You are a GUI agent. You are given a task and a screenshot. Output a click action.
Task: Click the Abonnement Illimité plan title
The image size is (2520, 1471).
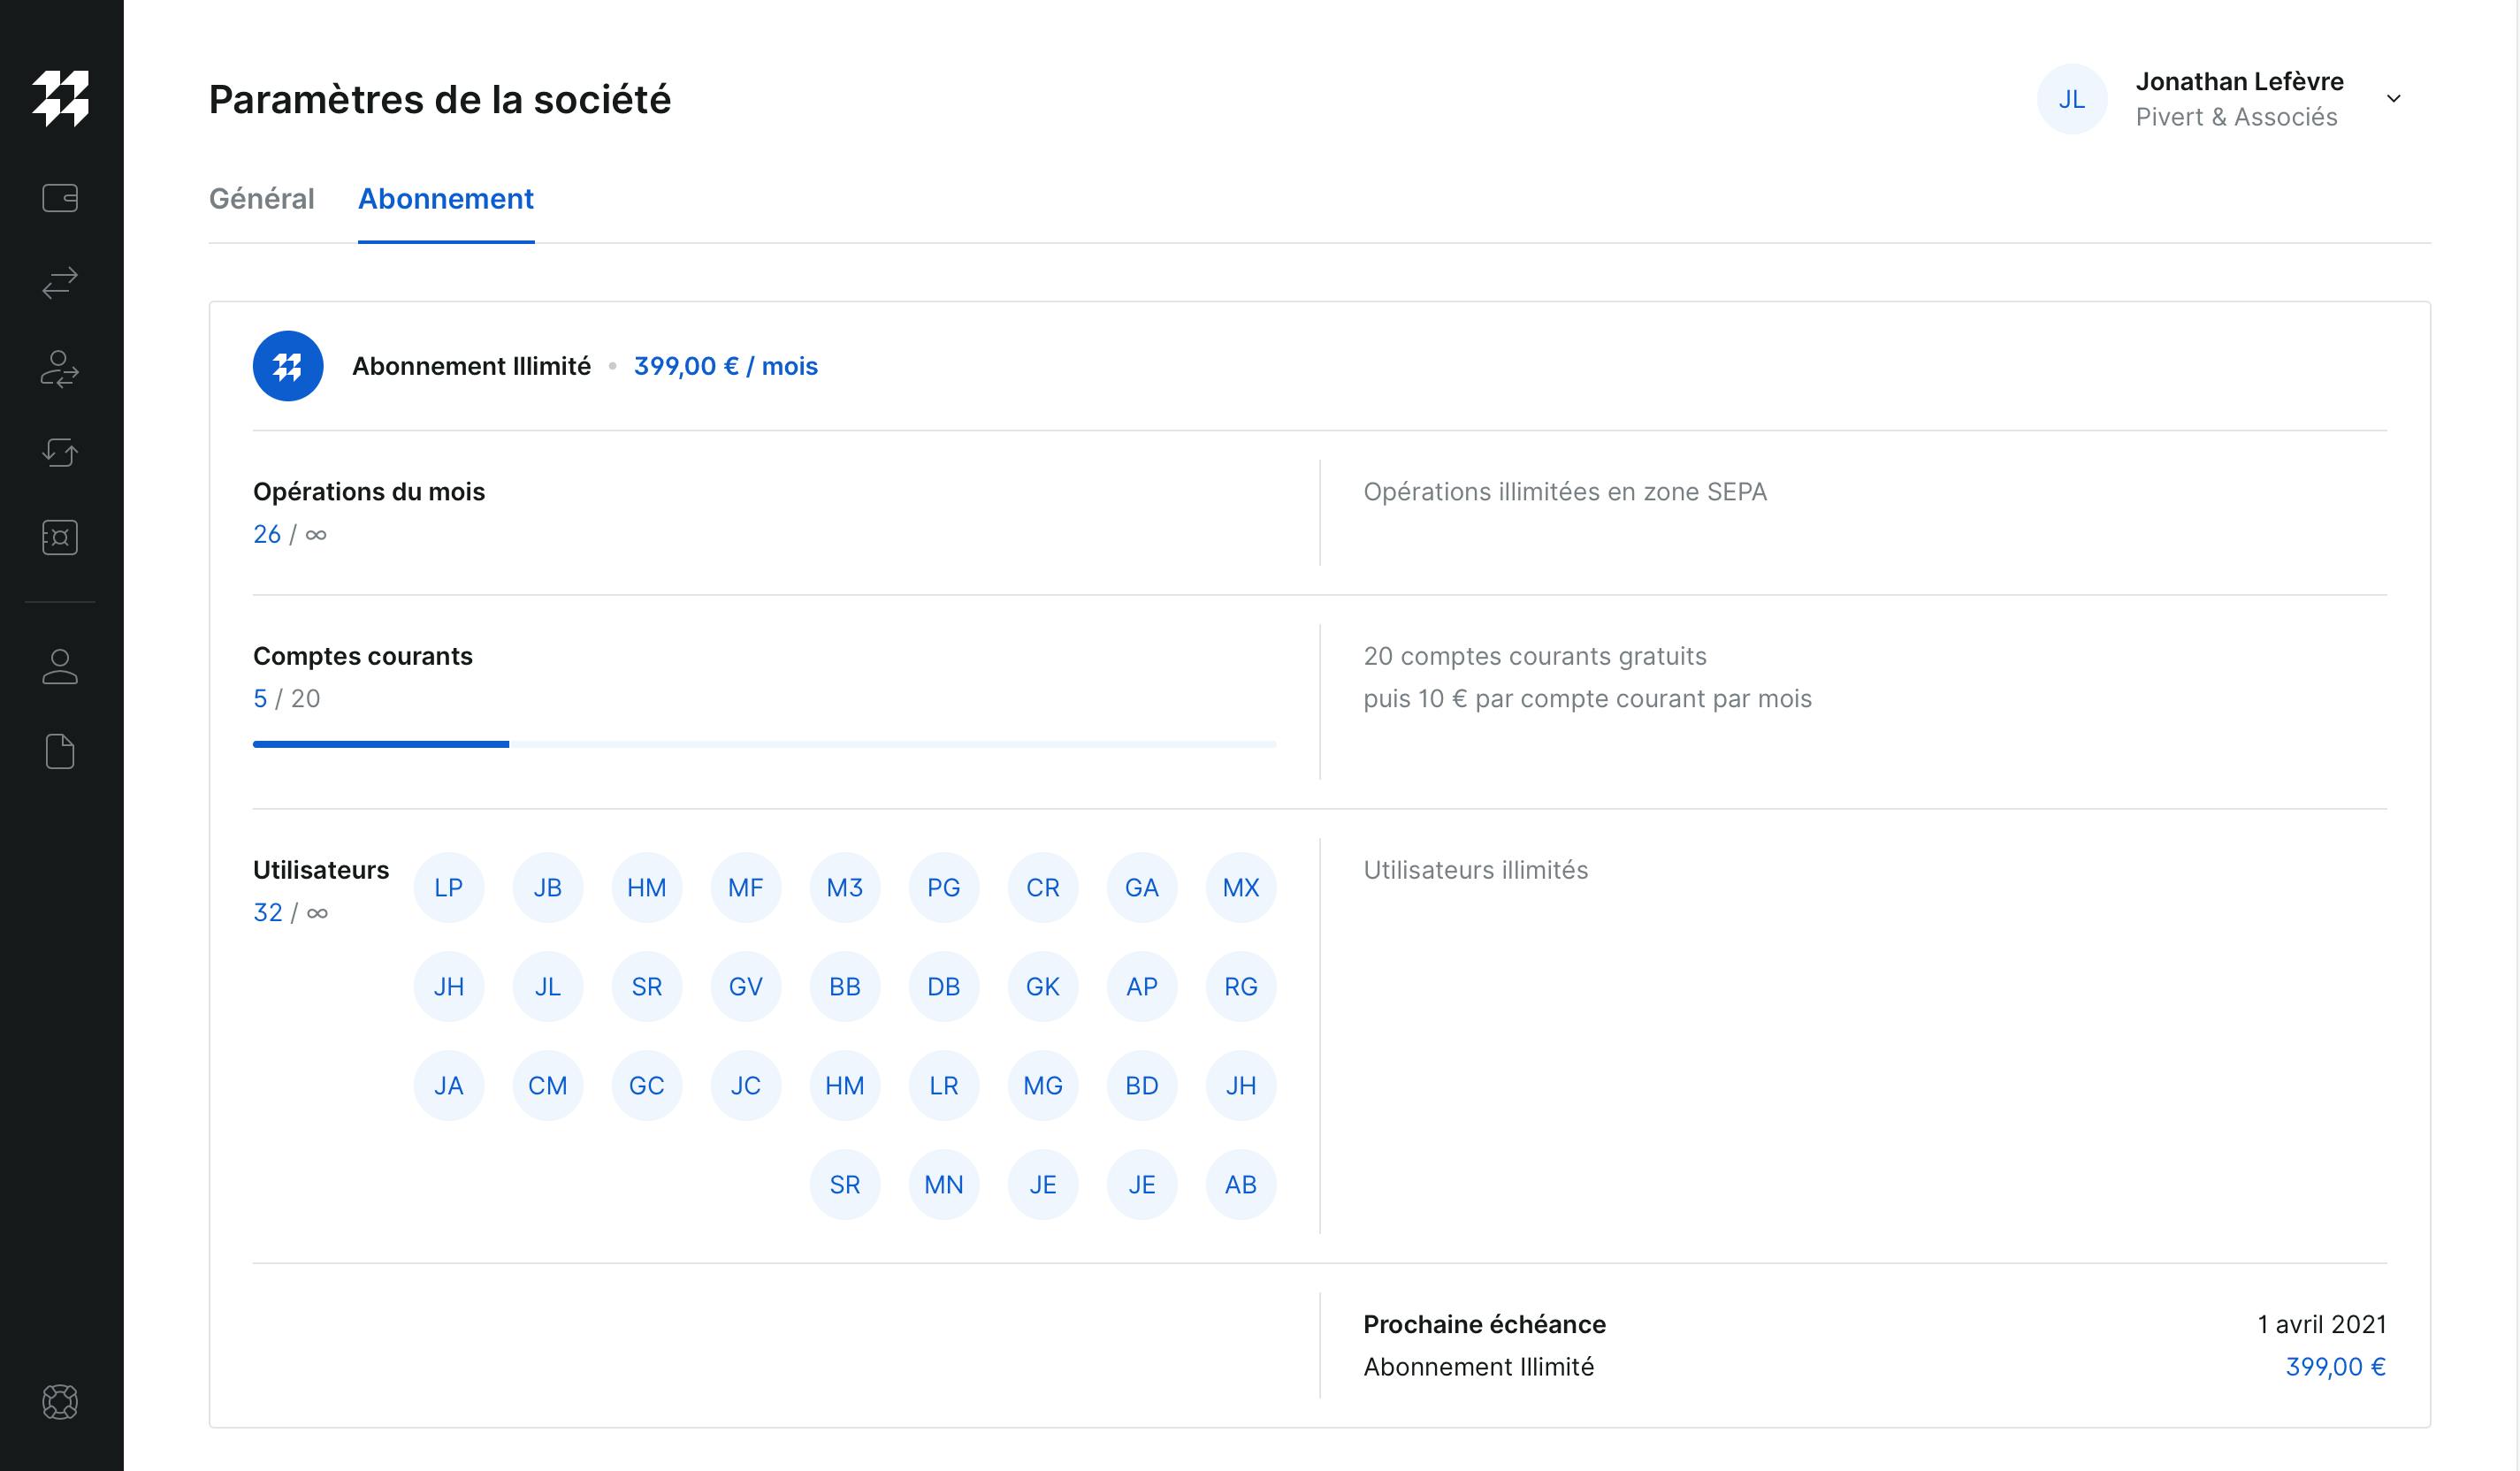pos(471,366)
